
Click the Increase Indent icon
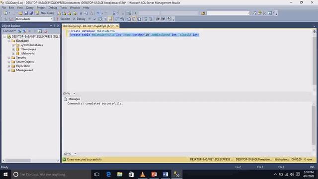tap(163, 19)
